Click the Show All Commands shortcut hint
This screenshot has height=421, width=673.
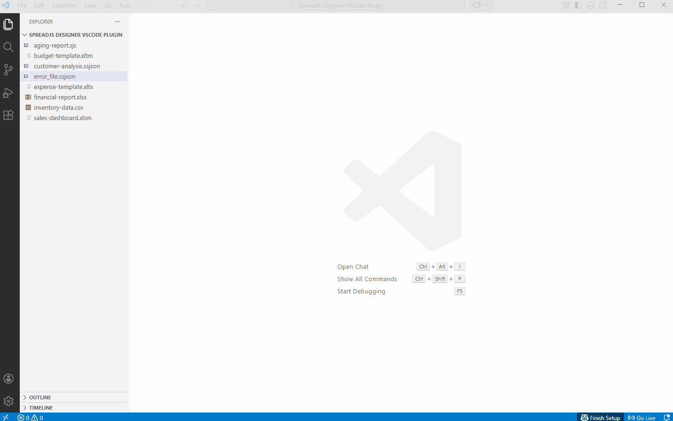[401, 279]
